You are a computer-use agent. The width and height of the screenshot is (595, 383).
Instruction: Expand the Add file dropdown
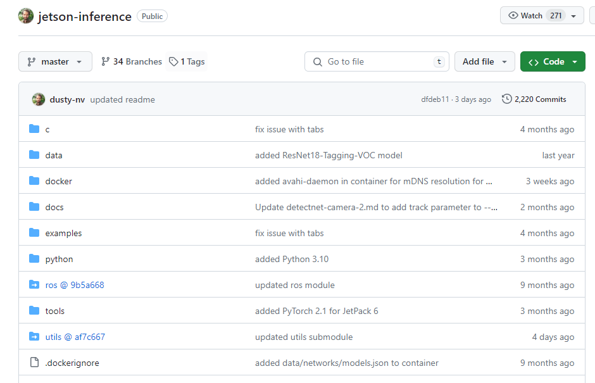484,61
